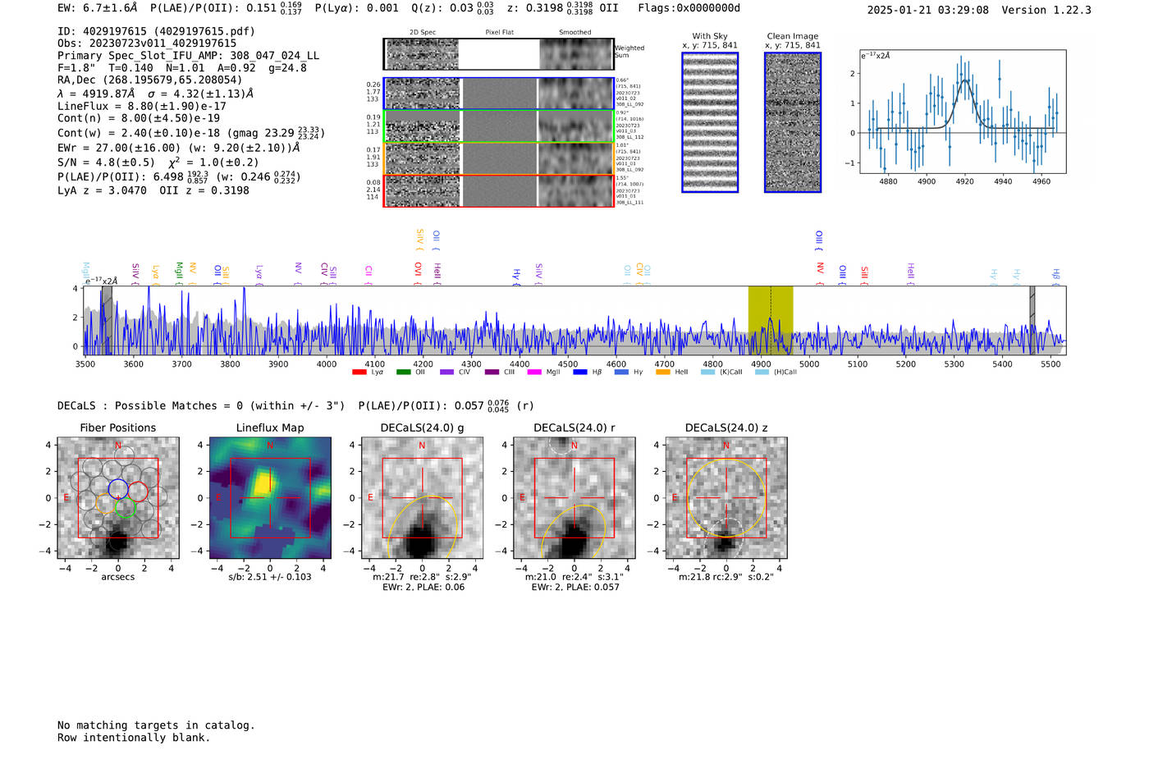
Task: Click the blue-bordered 2D spectrum row
Action: [x=499, y=94]
